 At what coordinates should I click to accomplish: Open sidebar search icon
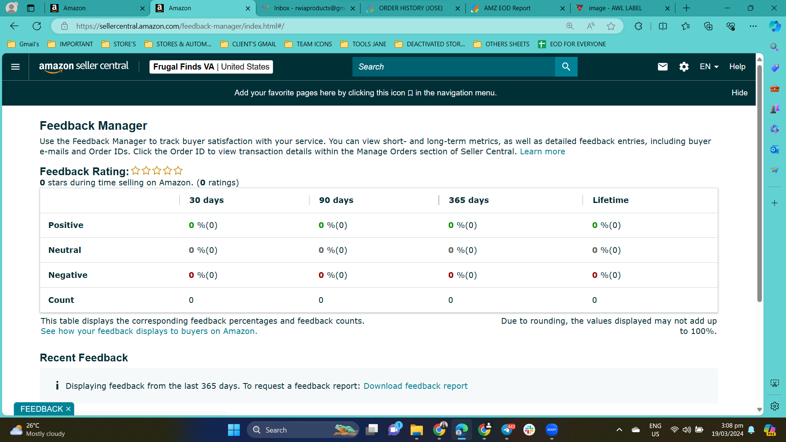pos(774,47)
